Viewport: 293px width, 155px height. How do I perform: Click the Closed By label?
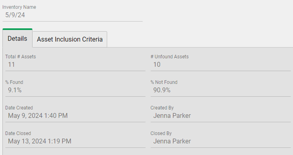161,133
